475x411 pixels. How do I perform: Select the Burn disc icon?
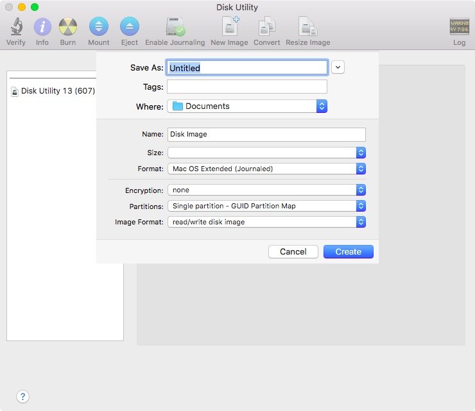pos(68,27)
